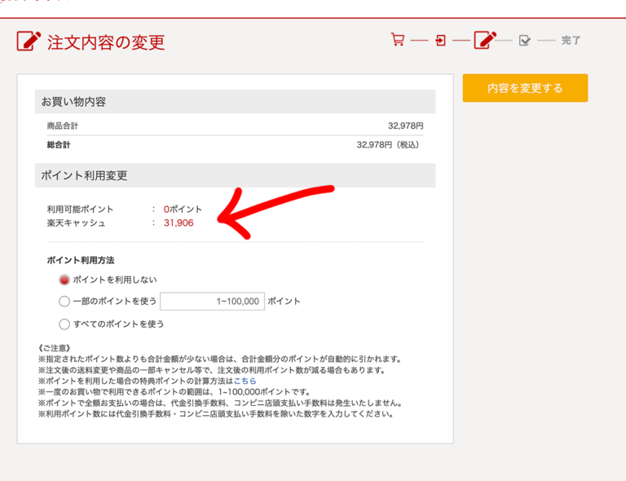
Task: Click the 完了 step label
Action: [571, 41]
